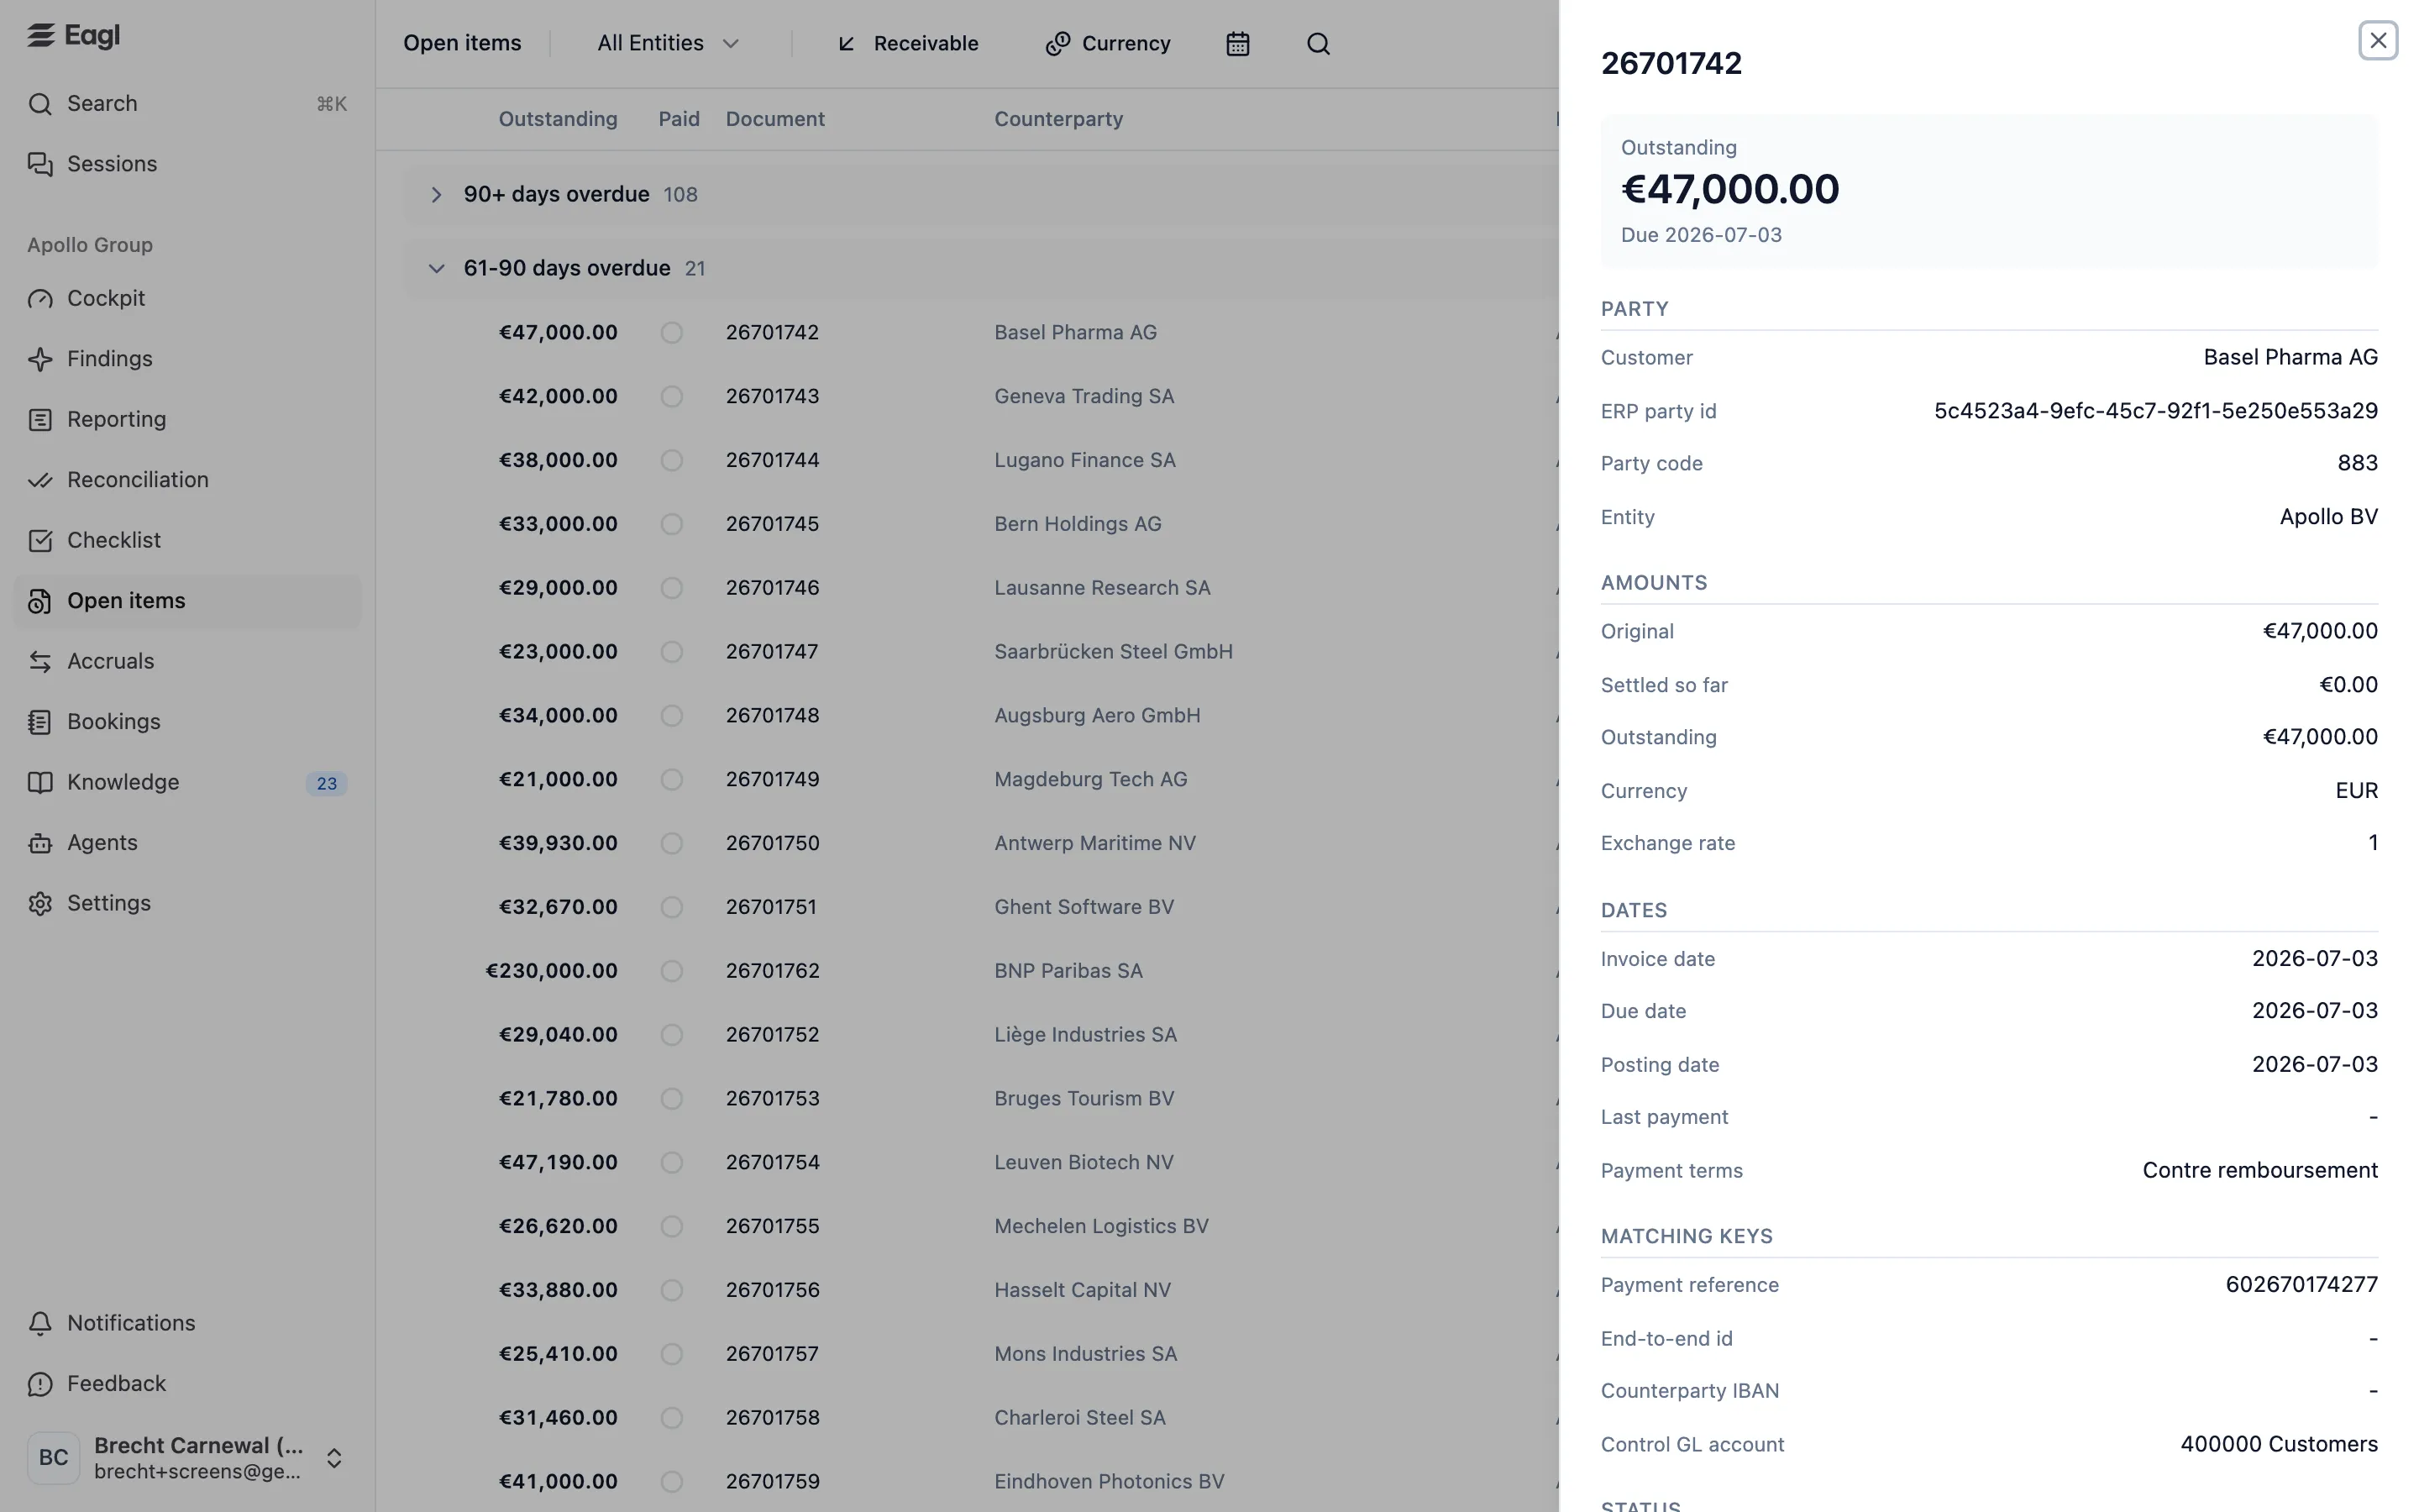This screenshot has height=1512, width=2419.
Task: Open Notifications bell icon
Action: tap(40, 1324)
